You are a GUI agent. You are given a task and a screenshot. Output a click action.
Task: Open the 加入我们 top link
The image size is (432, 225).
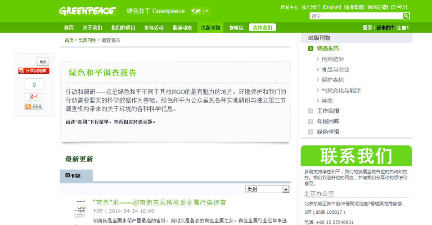310,7
